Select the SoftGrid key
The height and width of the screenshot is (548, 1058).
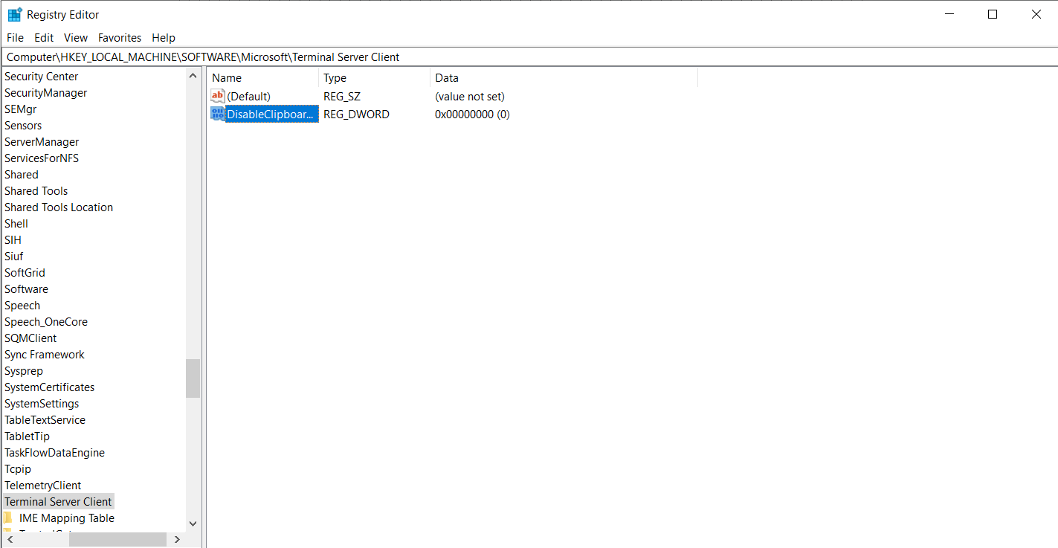click(x=25, y=273)
